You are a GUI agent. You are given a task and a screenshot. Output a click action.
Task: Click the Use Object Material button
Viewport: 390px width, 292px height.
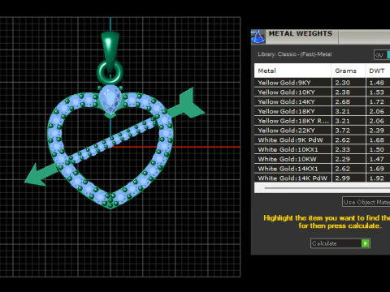point(366,202)
